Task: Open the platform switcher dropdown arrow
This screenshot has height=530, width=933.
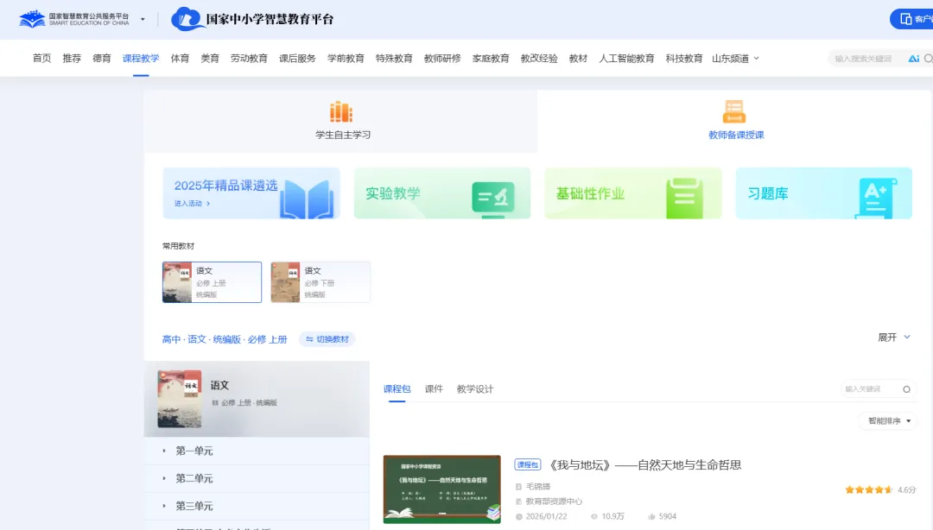Action: point(143,20)
